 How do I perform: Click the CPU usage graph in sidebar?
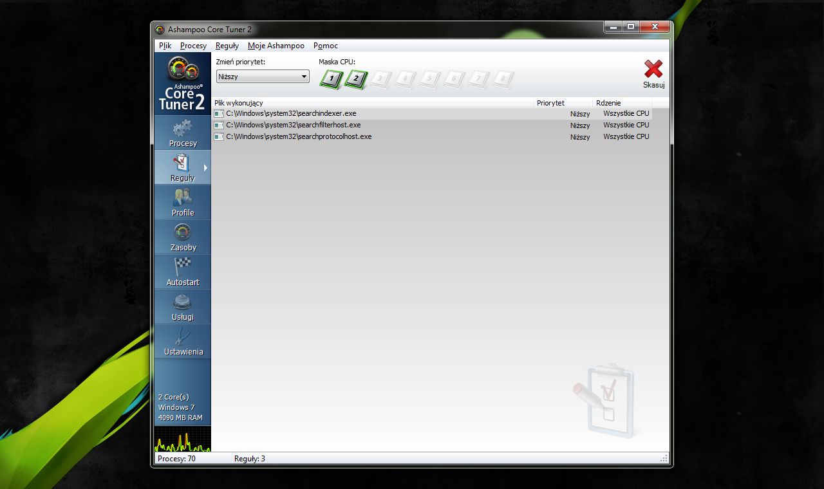tap(183, 439)
